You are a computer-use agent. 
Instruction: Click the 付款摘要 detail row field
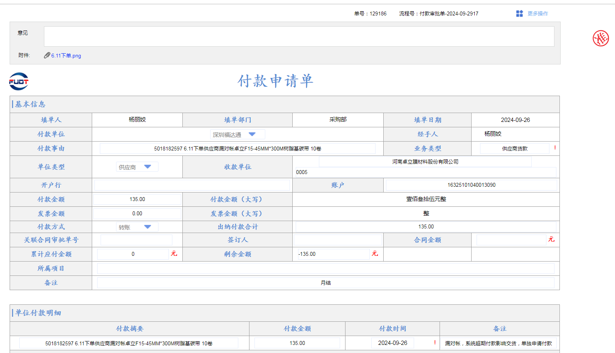pyautogui.click(x=129, y=343)
